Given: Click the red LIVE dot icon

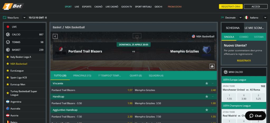Looking at the screenshot, I should [x=8, y=27].
